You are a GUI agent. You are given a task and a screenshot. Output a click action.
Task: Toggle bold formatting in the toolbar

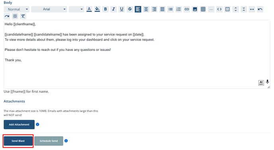(106, 9)
